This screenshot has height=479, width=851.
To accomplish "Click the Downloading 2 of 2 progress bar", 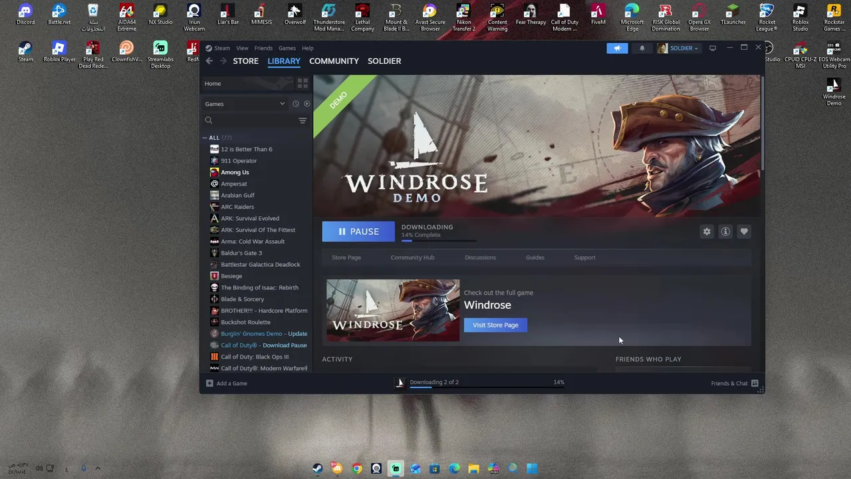I will 487,387.
